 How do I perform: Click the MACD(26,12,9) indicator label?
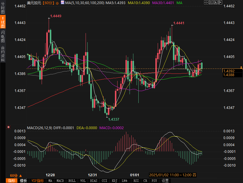pyautogui.click(x=40, y=128)
